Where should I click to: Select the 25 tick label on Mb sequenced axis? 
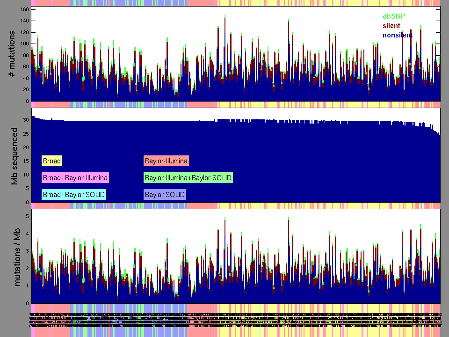[x=26, y=134]
